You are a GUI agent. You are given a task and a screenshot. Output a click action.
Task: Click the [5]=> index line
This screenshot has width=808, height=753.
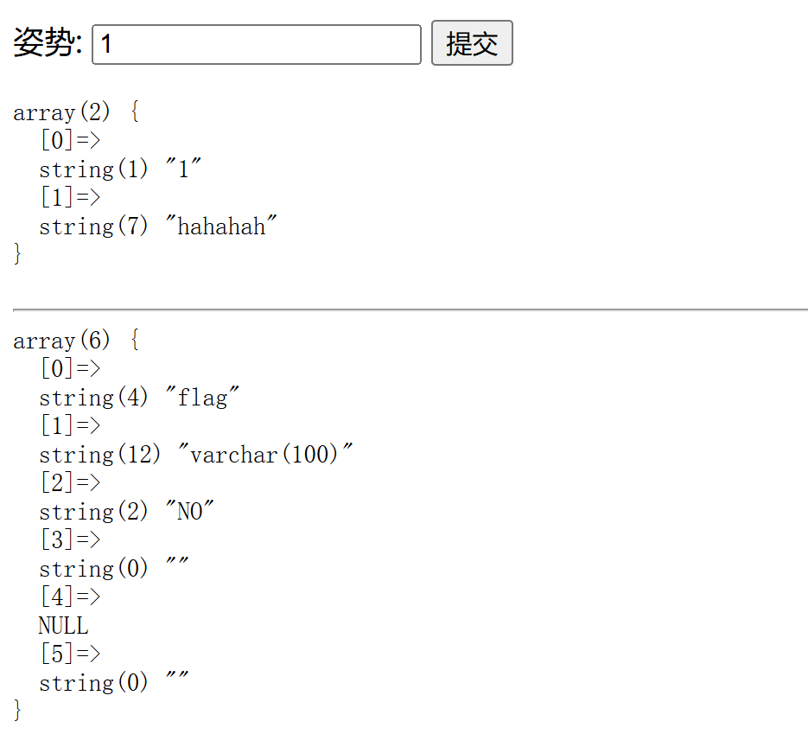70,654
